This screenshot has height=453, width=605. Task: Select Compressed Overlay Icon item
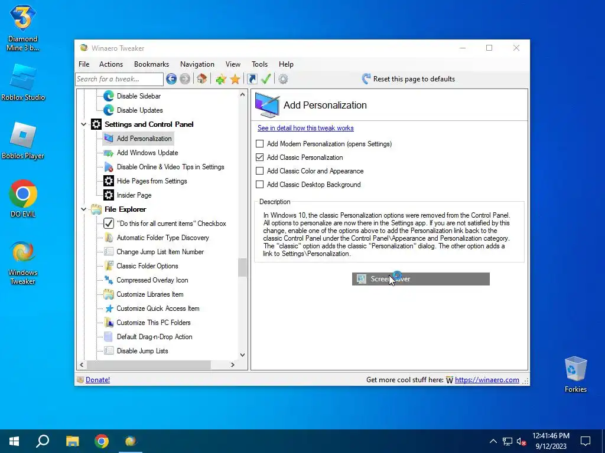point(152,280)
